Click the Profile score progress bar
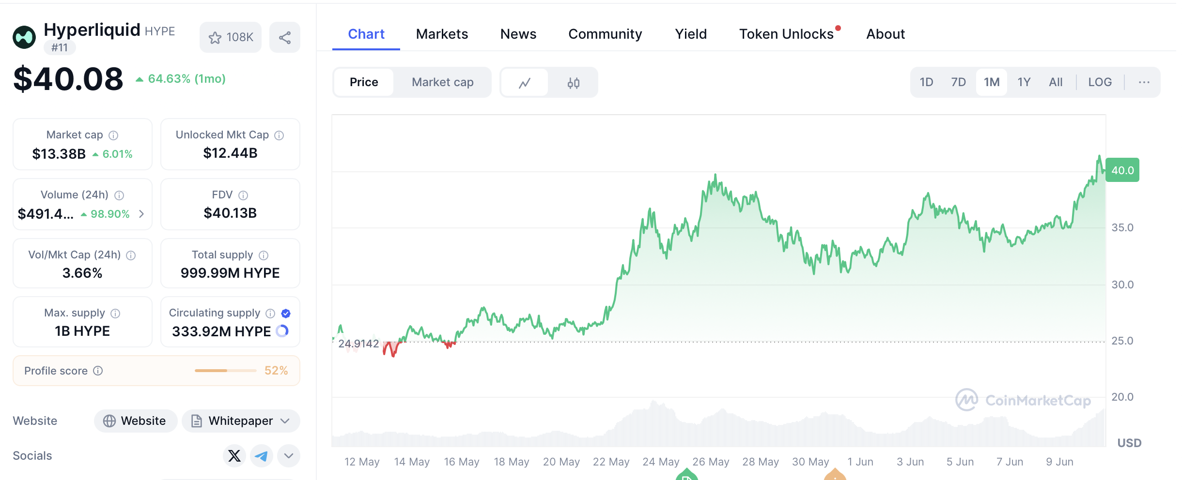This screenshot has width=1182, height=480. (225, 371)
